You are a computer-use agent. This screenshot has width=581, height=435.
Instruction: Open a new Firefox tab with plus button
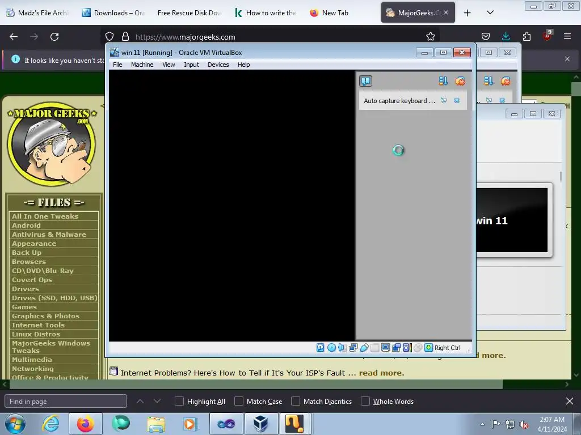point(468,13)
